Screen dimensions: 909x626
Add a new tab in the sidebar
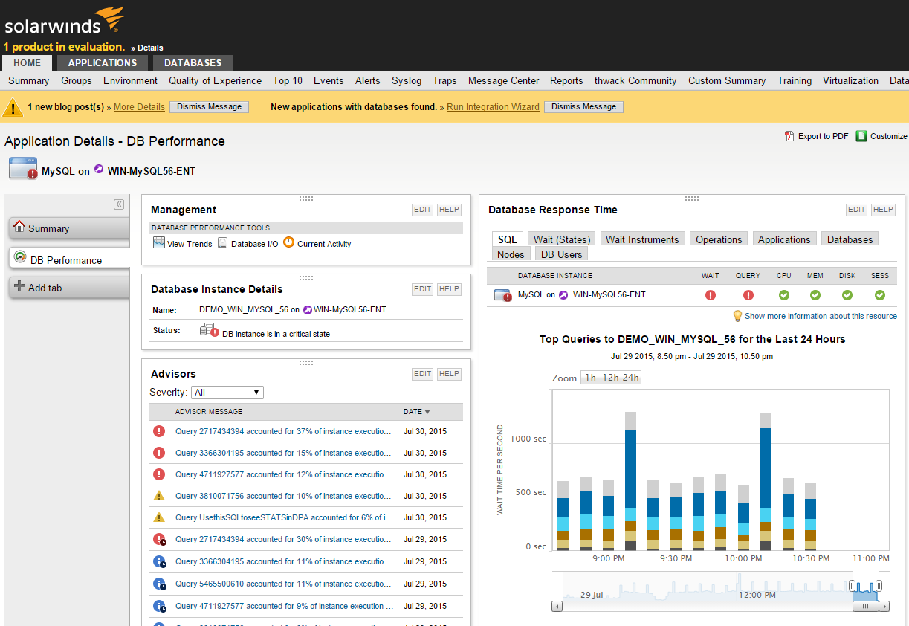45,288
